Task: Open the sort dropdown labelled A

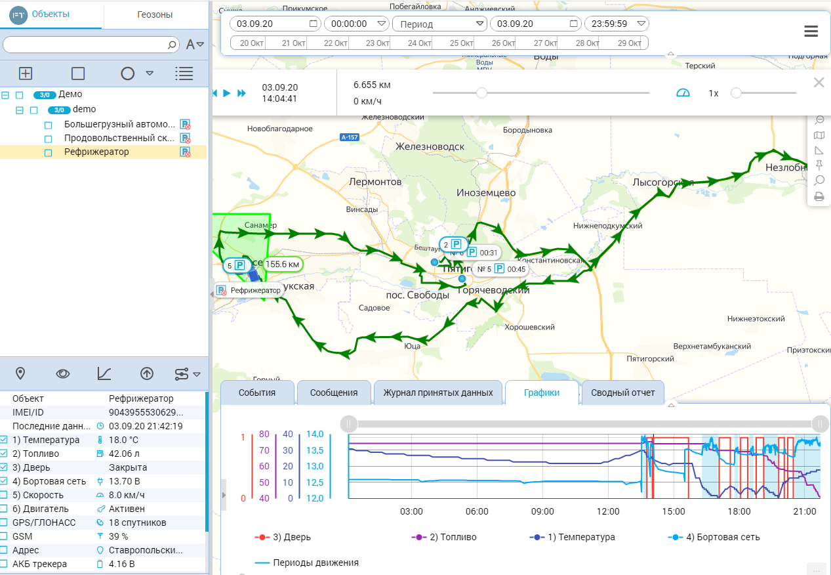Action: (x=195, y=45)
